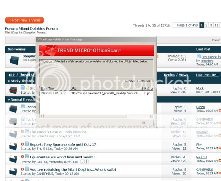Screen dimensions: 221x181
Task: Click the Post New Thread button
Action: click(25, 20)
